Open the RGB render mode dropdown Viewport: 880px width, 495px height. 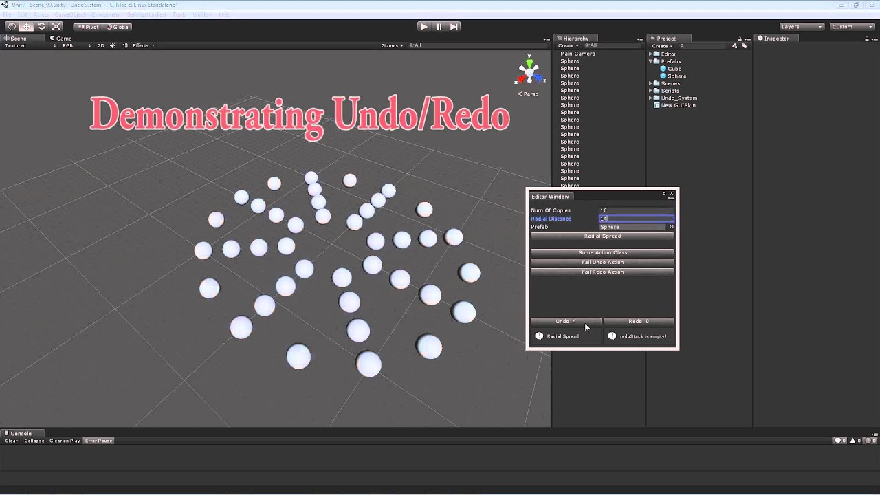click(76, 45)
